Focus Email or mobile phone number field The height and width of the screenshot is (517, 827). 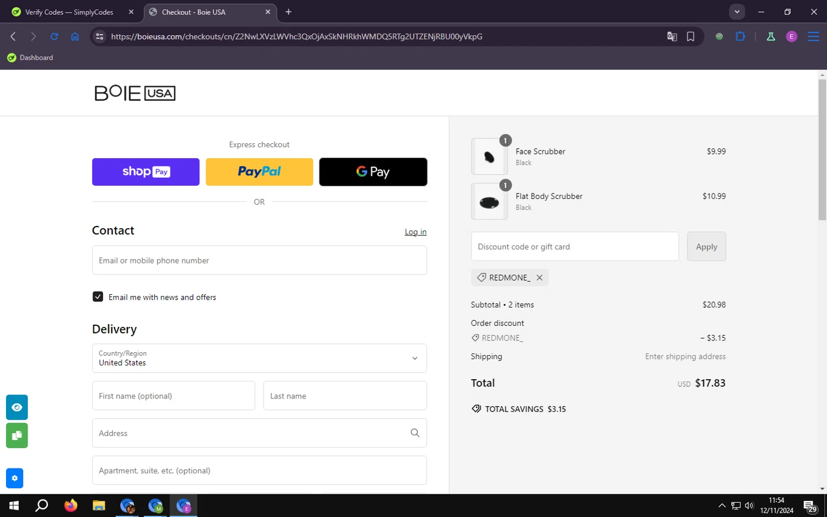[x=259, y=260]
